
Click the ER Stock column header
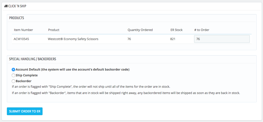pos(176,30)
